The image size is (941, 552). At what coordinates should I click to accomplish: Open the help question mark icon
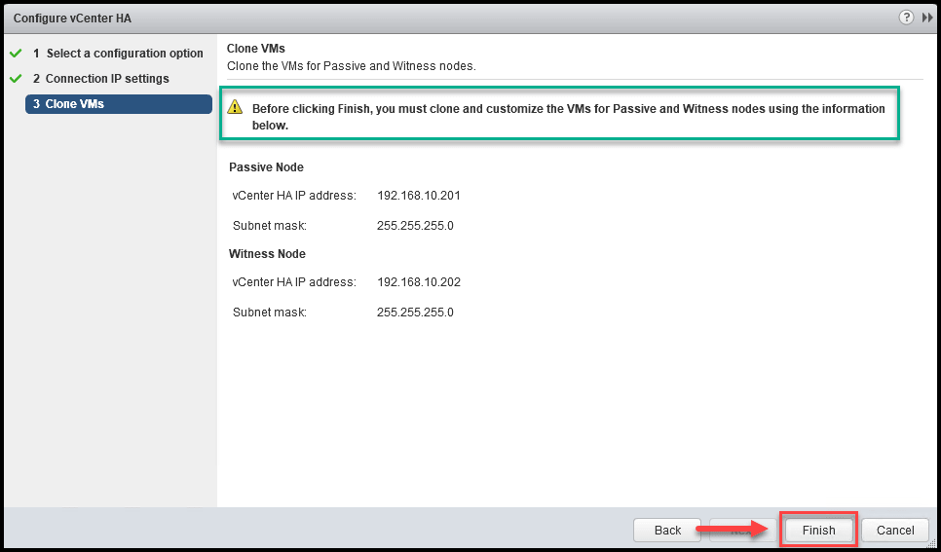point(906,18)
